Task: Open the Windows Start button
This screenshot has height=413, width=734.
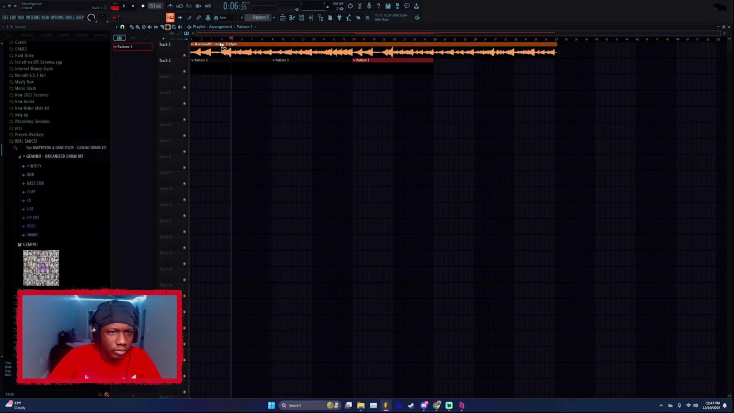Action: (271, 406)
